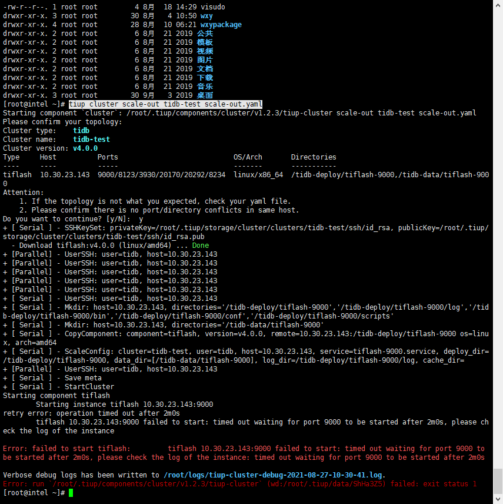Click the cluster version value v4.0.0
Screen dimensions: 503x504
(85, 148)
